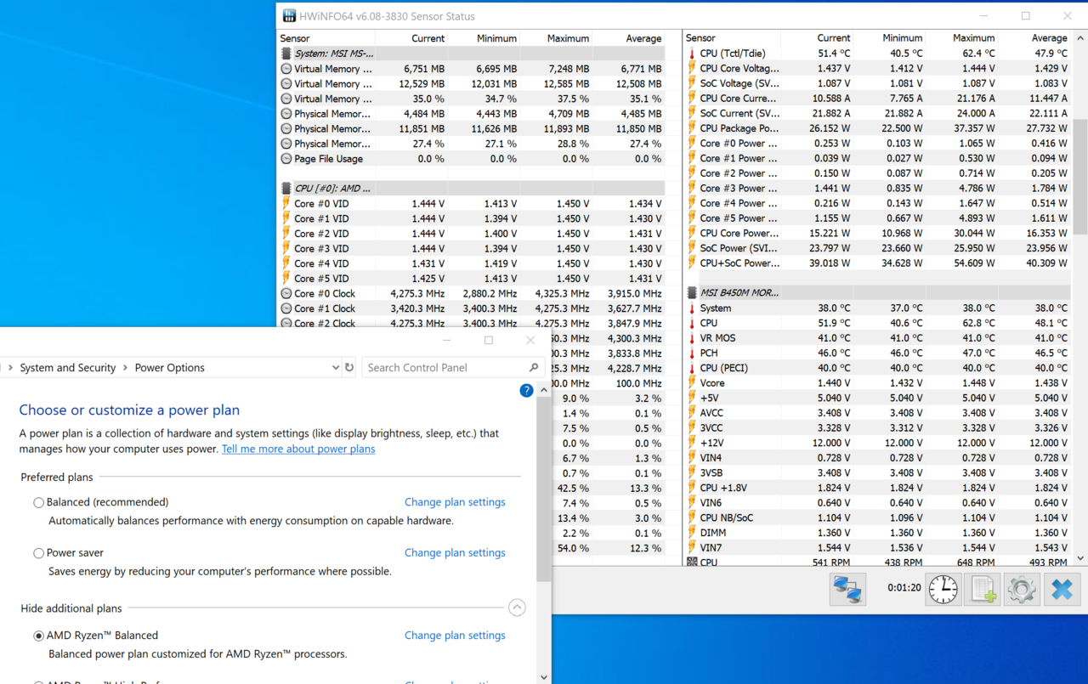Viewport: 1088px width, 684px height.
Task: Click the chip icon of System: MSI MS- group
Action: pos(286,54)
